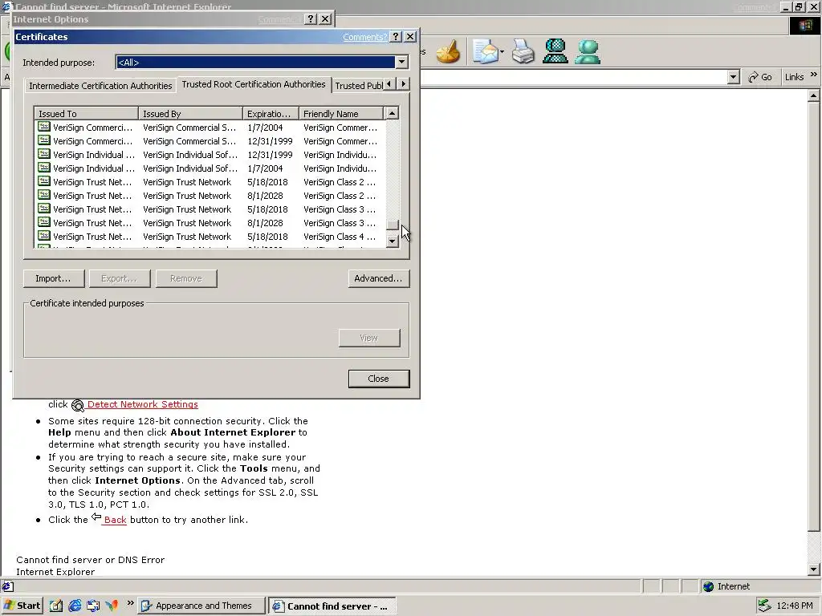Click the Outlook Express quick launch icon

point(93,606)
